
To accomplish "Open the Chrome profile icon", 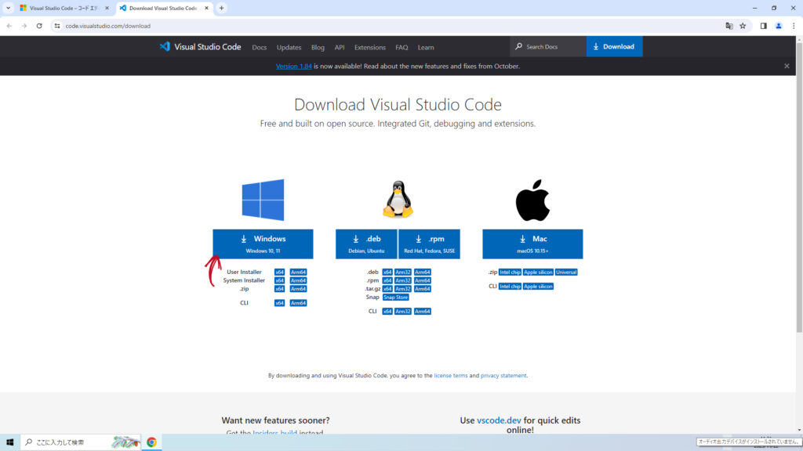I will (x=779, y=26).
